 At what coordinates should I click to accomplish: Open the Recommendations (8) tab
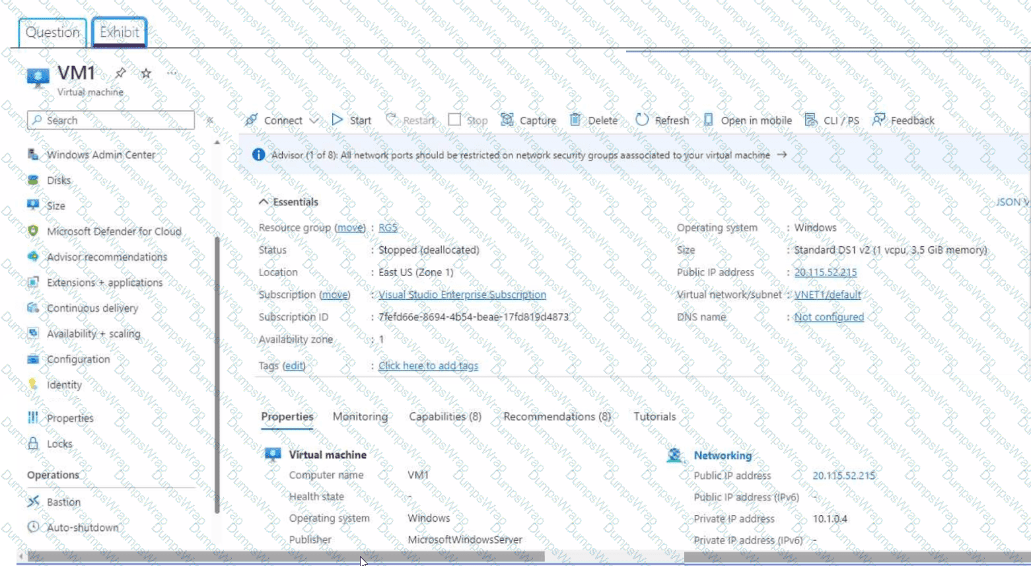[x=557, y=417]
